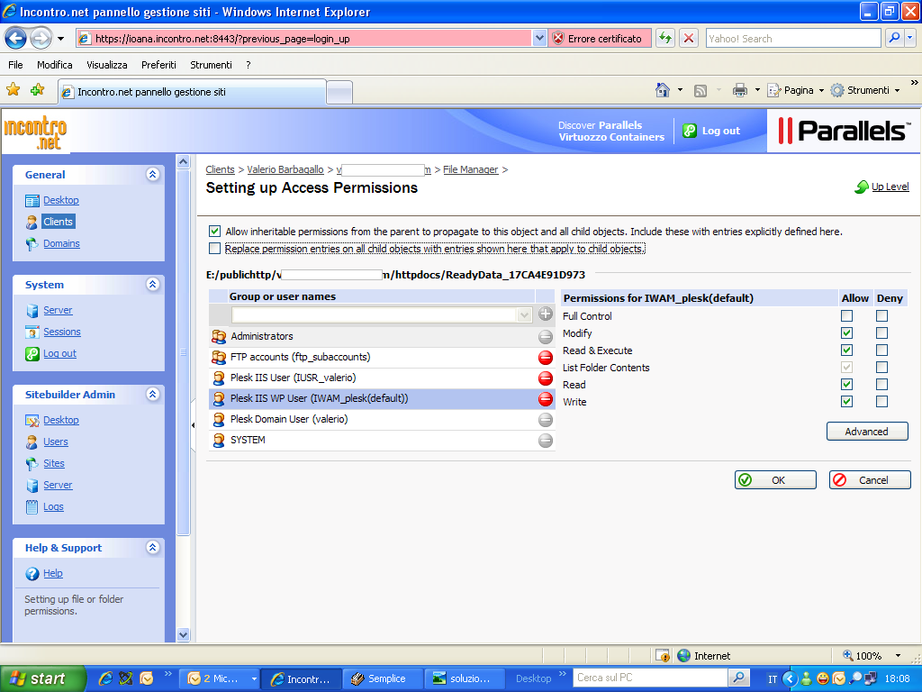The width and height of the screenshot is (922, 692).
Task: Open the Visualizza menu
Action: [x=107, y=65]
